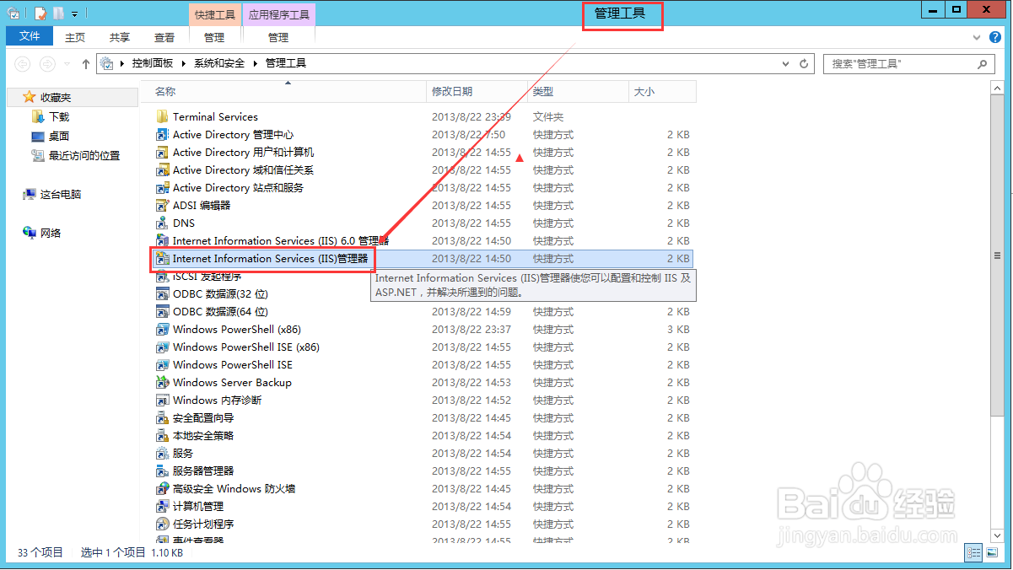This screenshot has width=1013, height=570.
Task: Open 桌面 in the navigation pane
Action: pyautogui.click(x=59, y=136)
